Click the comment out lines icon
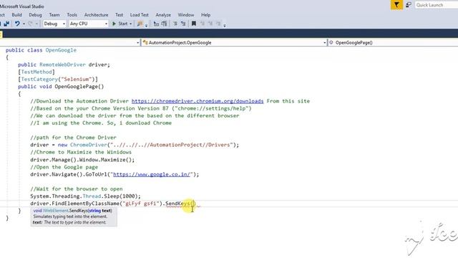This screenshot has width=458, height=258. point(175,24)
